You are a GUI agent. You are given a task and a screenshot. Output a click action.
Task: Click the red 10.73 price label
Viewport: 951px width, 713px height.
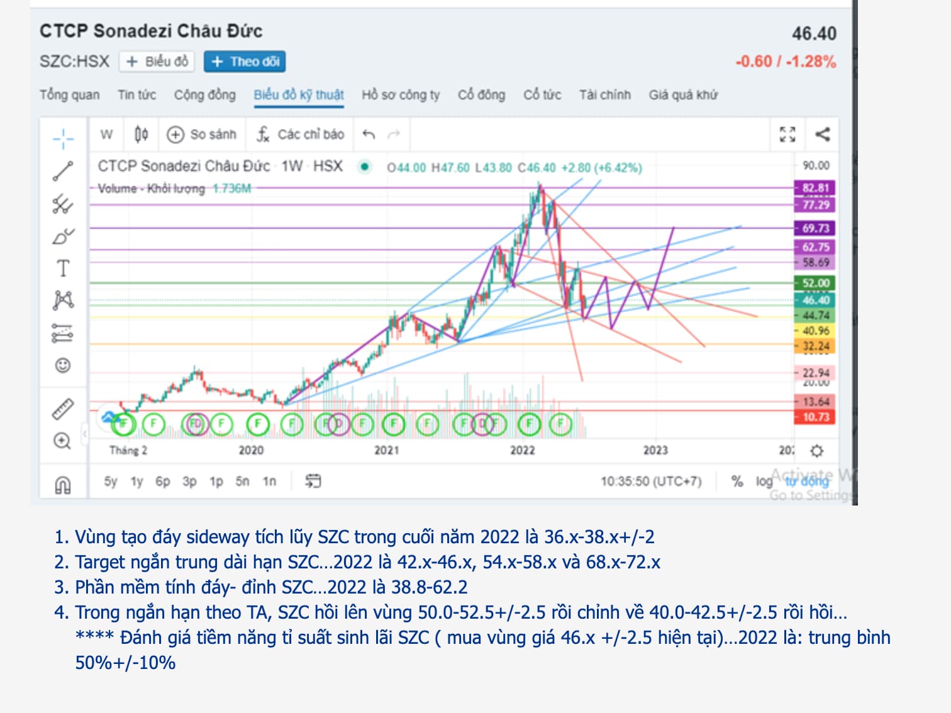tap(815, 417)
